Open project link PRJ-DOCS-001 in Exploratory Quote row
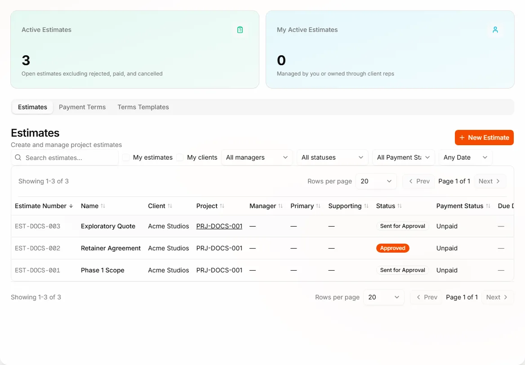This screenshot has width=525, height=365. point(219,226)
